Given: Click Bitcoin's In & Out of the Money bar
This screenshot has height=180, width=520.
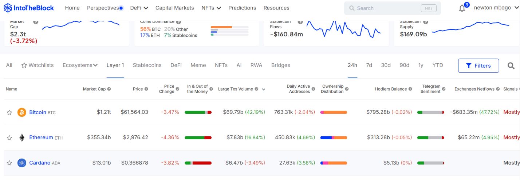Looking at the screenshot, I should [198, 112].
